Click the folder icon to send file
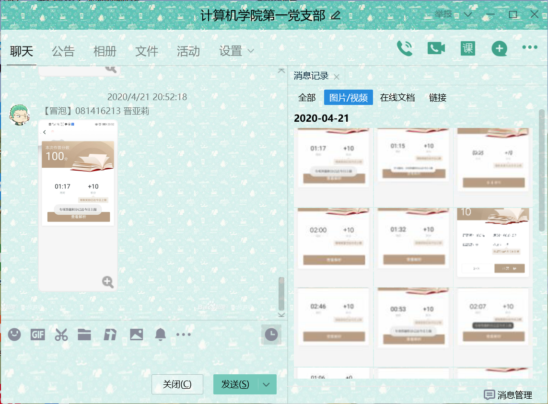 pos(84,335)
